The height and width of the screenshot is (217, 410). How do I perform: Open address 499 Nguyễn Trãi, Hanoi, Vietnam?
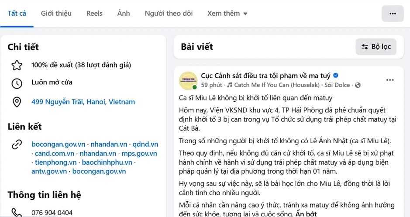point(83,102)
